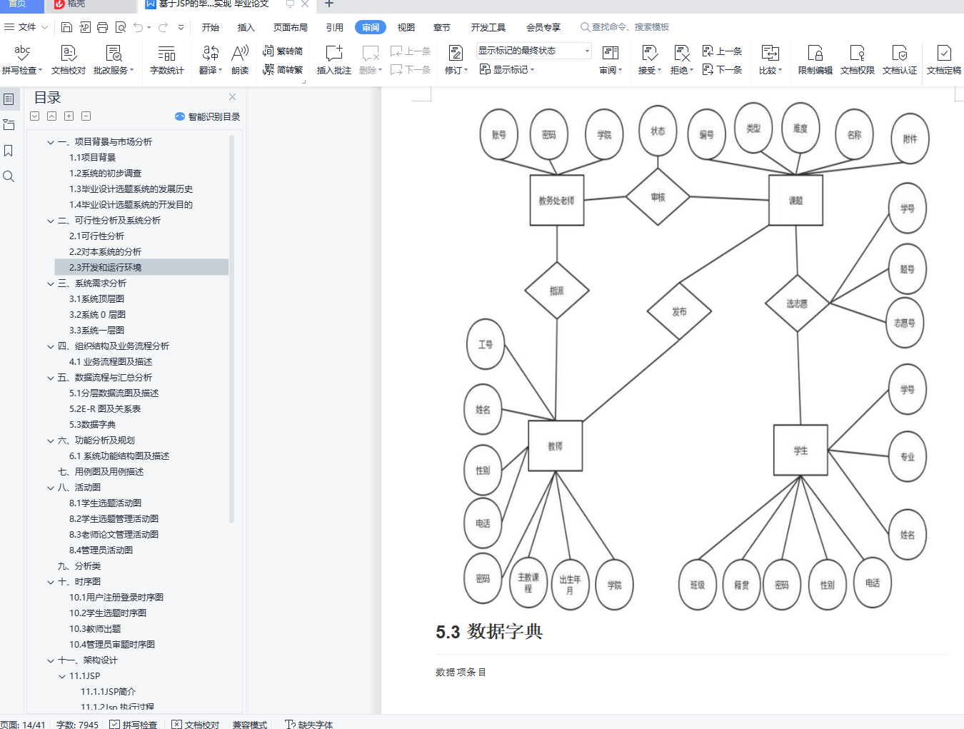The width and height of the screenshot is (964, 729).
Task: Click the 目录 panel vertical scrollbar
Action: pos(231,328)
